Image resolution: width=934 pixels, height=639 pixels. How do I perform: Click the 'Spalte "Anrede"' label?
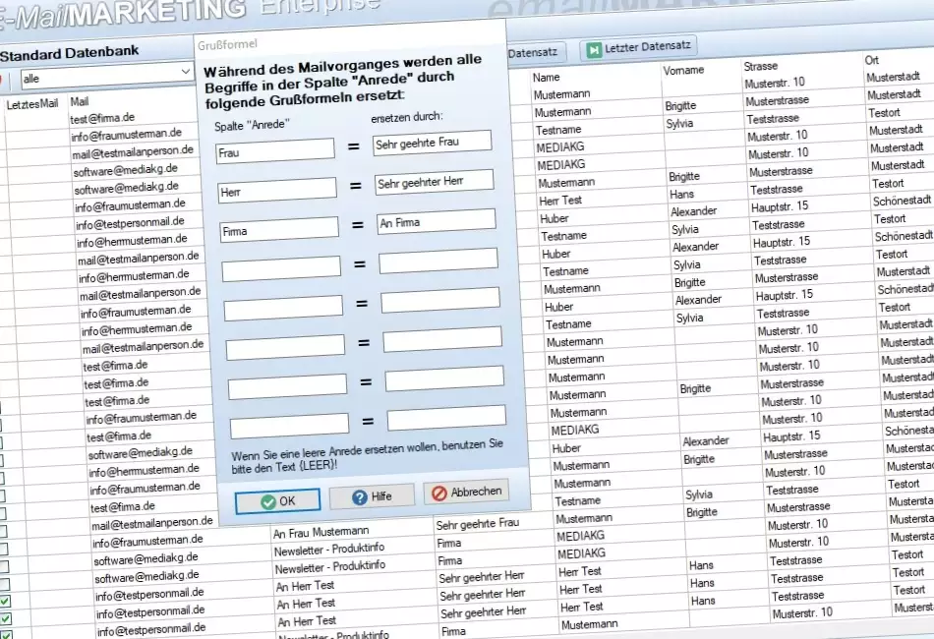(252, 125)
